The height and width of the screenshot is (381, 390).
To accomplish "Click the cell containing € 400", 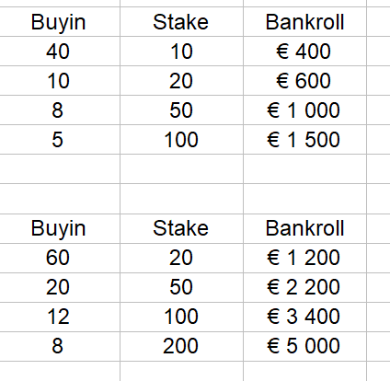I will point(304,52).
